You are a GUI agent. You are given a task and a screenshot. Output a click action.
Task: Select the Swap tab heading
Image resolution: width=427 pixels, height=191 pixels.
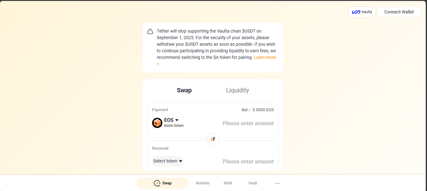pos(184,90)
